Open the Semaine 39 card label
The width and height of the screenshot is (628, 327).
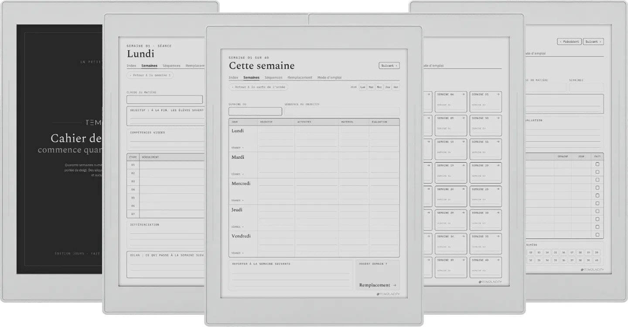coord(445,260)
